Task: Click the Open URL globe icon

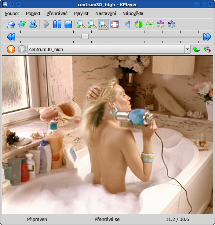Action: click(x=22, y=24)
